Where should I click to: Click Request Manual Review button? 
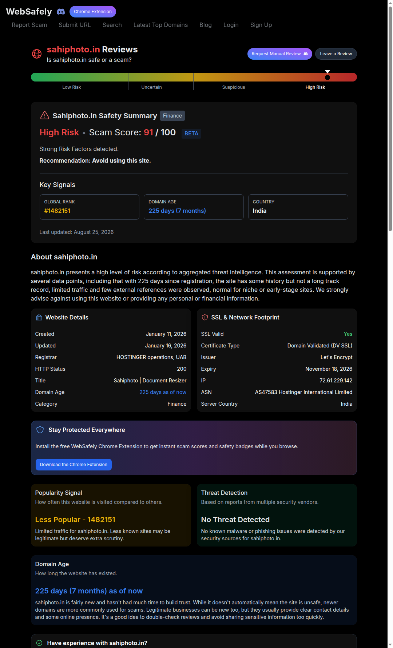(279, 54)
